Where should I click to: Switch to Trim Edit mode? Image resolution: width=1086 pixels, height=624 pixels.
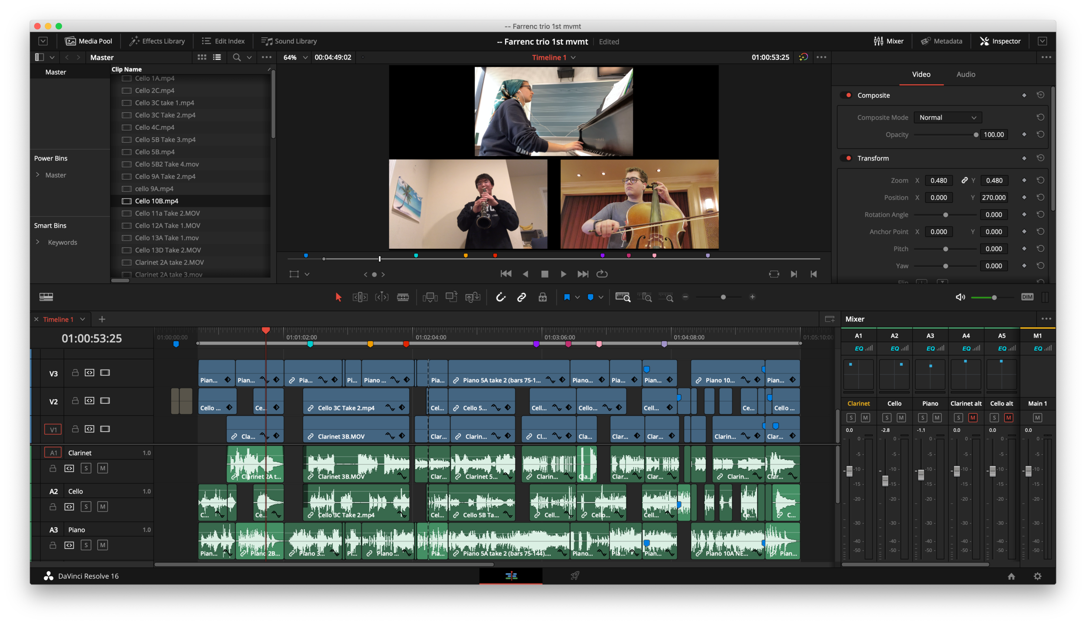tap(360, 297)
